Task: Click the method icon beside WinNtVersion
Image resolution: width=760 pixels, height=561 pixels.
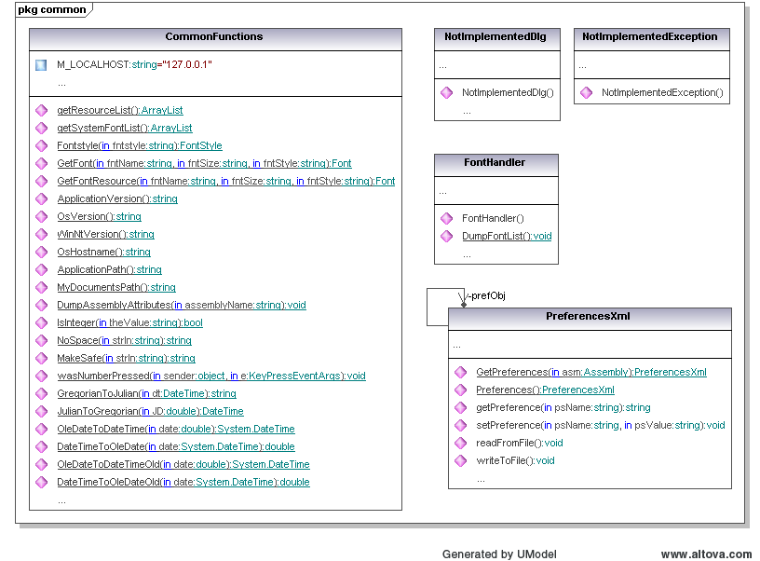Action: point(42,234)
